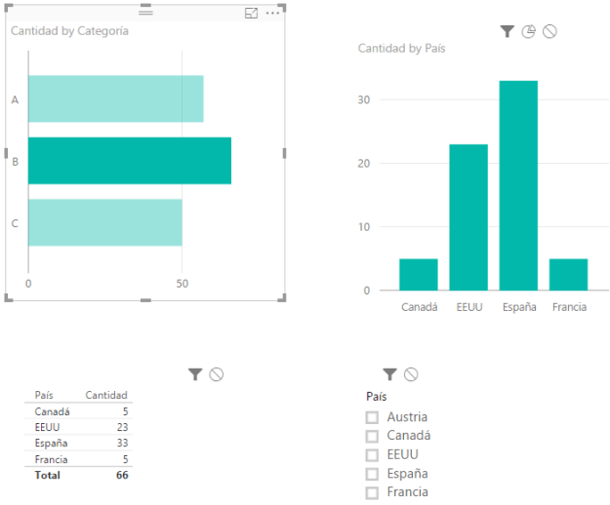The width and height of the screenshot is (610, 505).
Task: Set Filter interaction above Cantidad by País chart
Action: tap(507, 32)
